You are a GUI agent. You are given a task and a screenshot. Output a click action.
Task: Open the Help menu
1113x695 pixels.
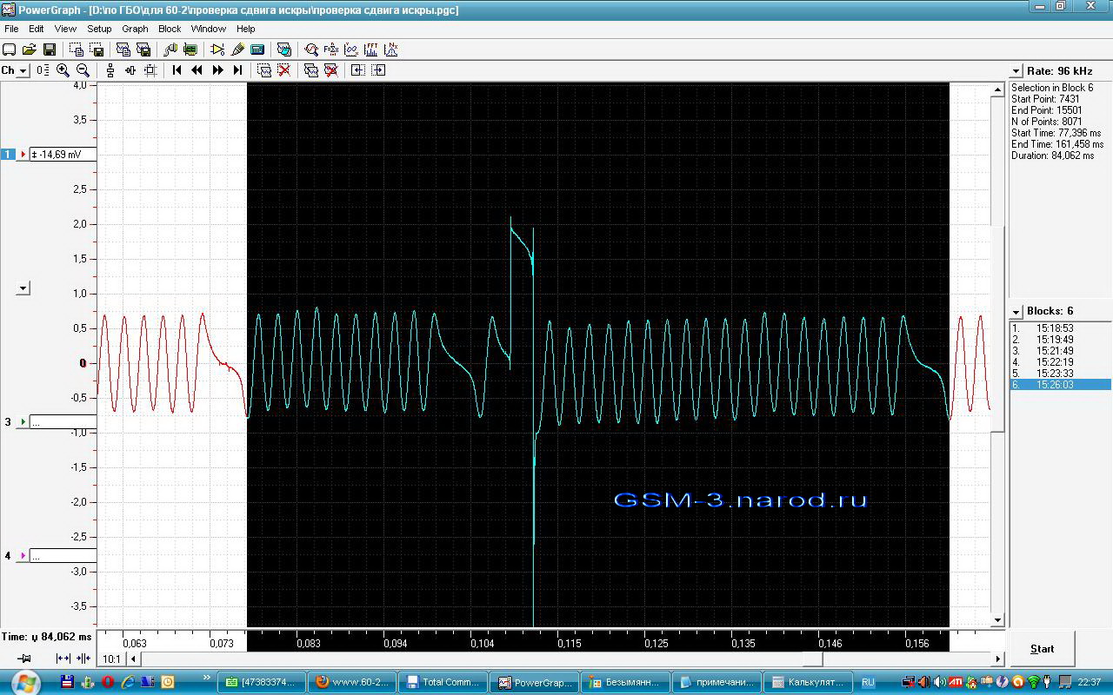(246, 29)
